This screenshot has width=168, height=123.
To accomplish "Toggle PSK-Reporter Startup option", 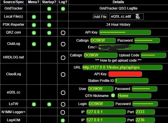I will click(49, 25).
